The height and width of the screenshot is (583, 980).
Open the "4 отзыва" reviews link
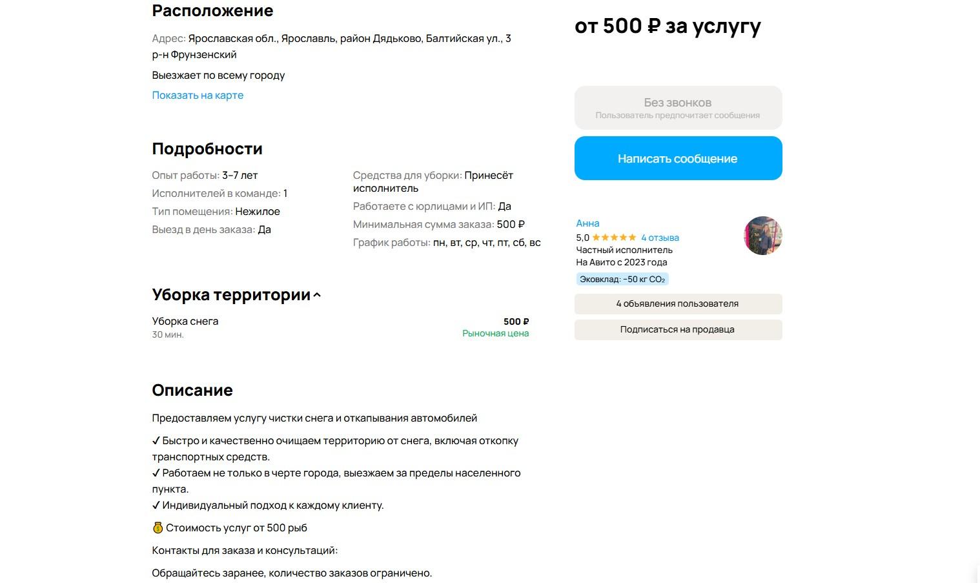660,238
